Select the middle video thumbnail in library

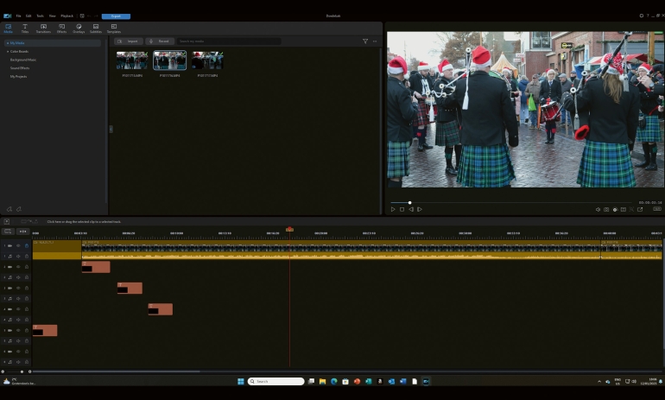[169, 60]
